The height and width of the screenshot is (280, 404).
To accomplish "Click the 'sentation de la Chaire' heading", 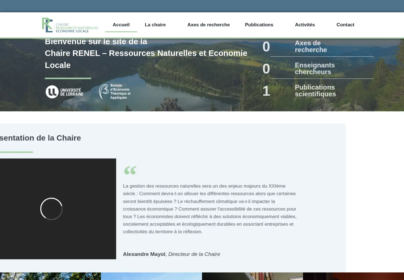I will (40, 138).
